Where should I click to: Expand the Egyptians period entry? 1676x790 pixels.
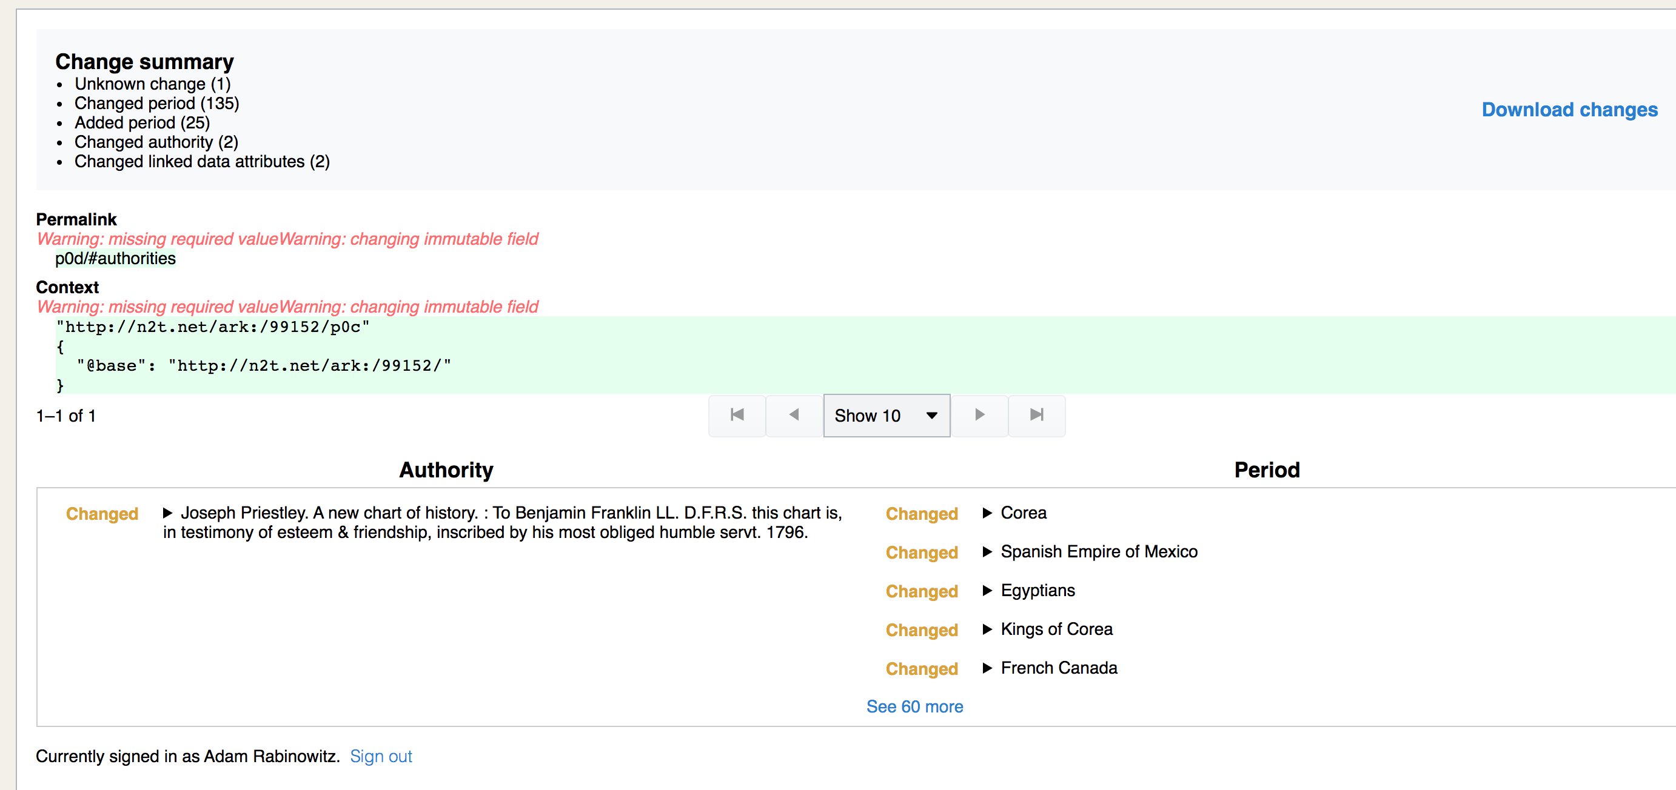988,591
